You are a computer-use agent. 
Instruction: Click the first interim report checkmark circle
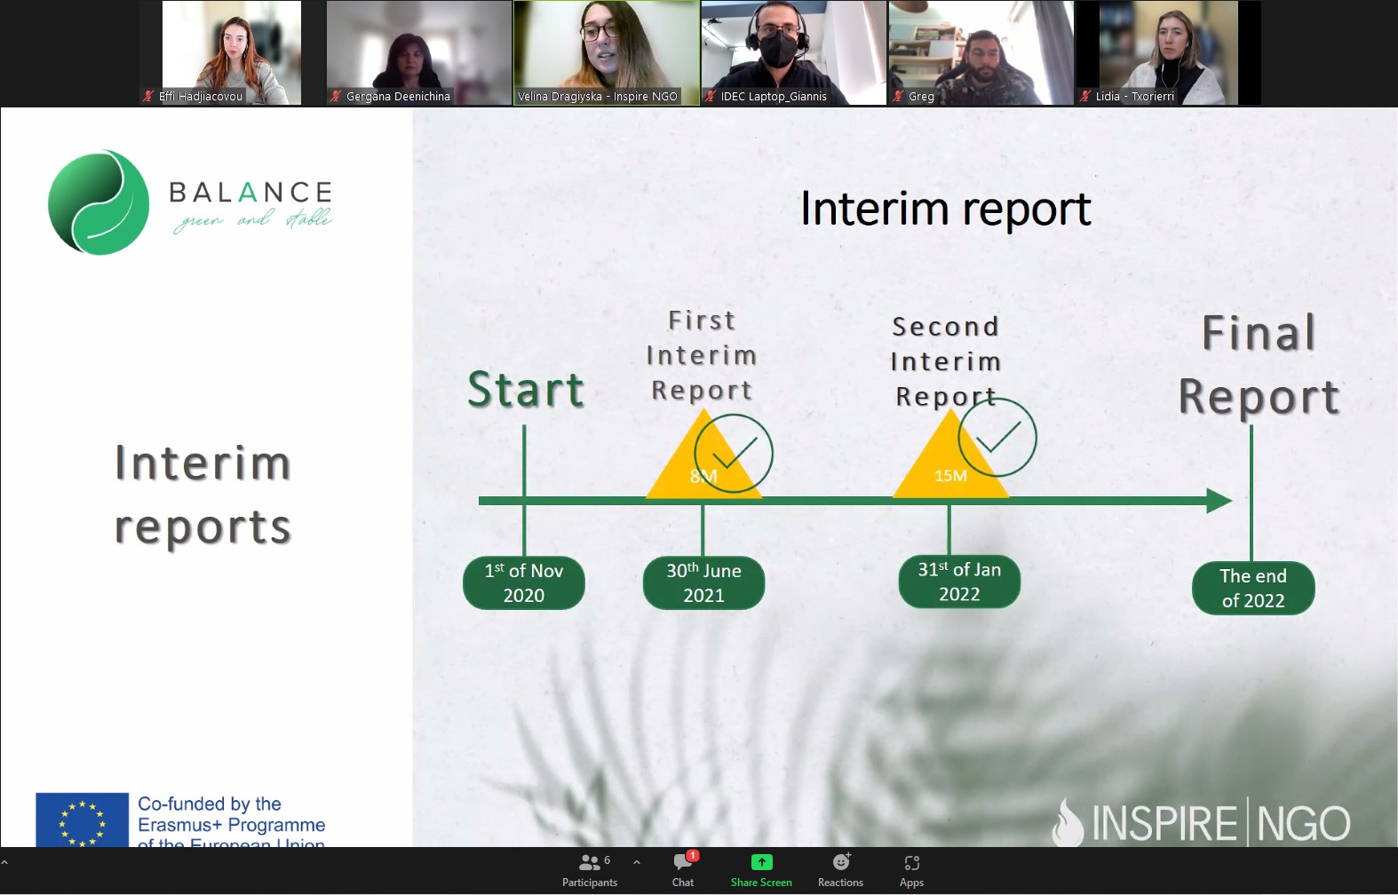[734, 454]
